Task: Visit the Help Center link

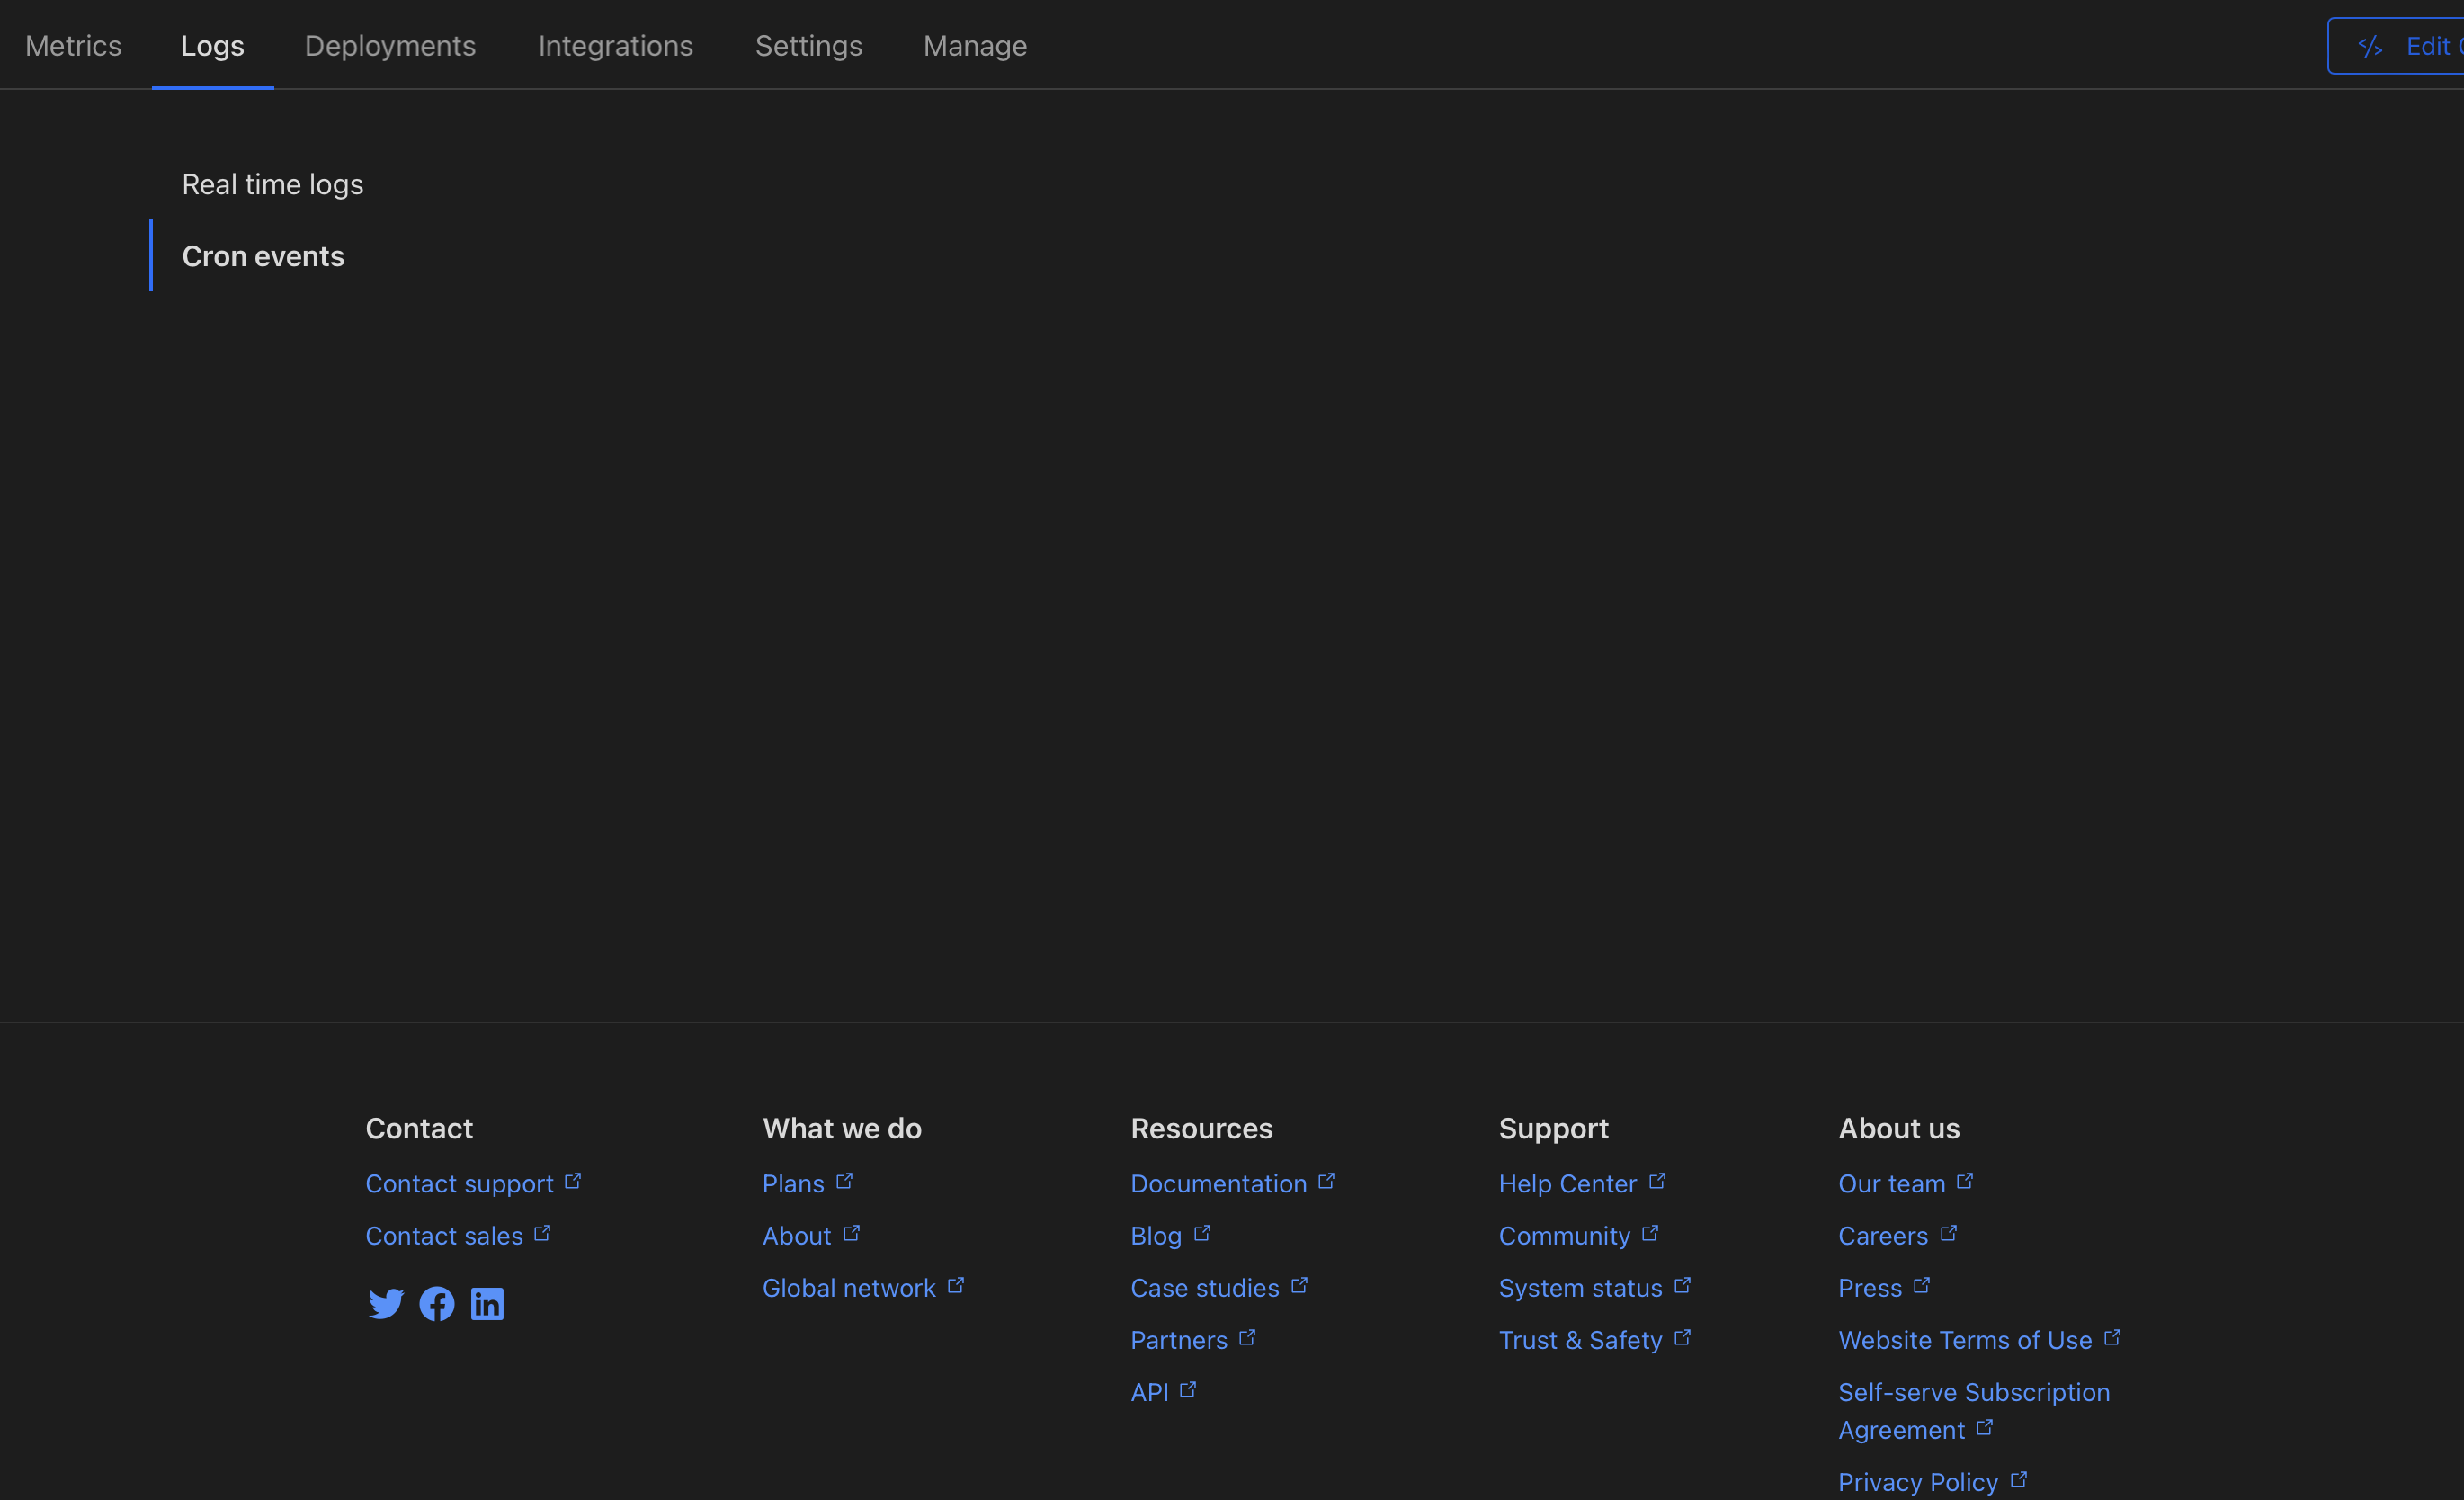Action: (x=1567, y=1184)
